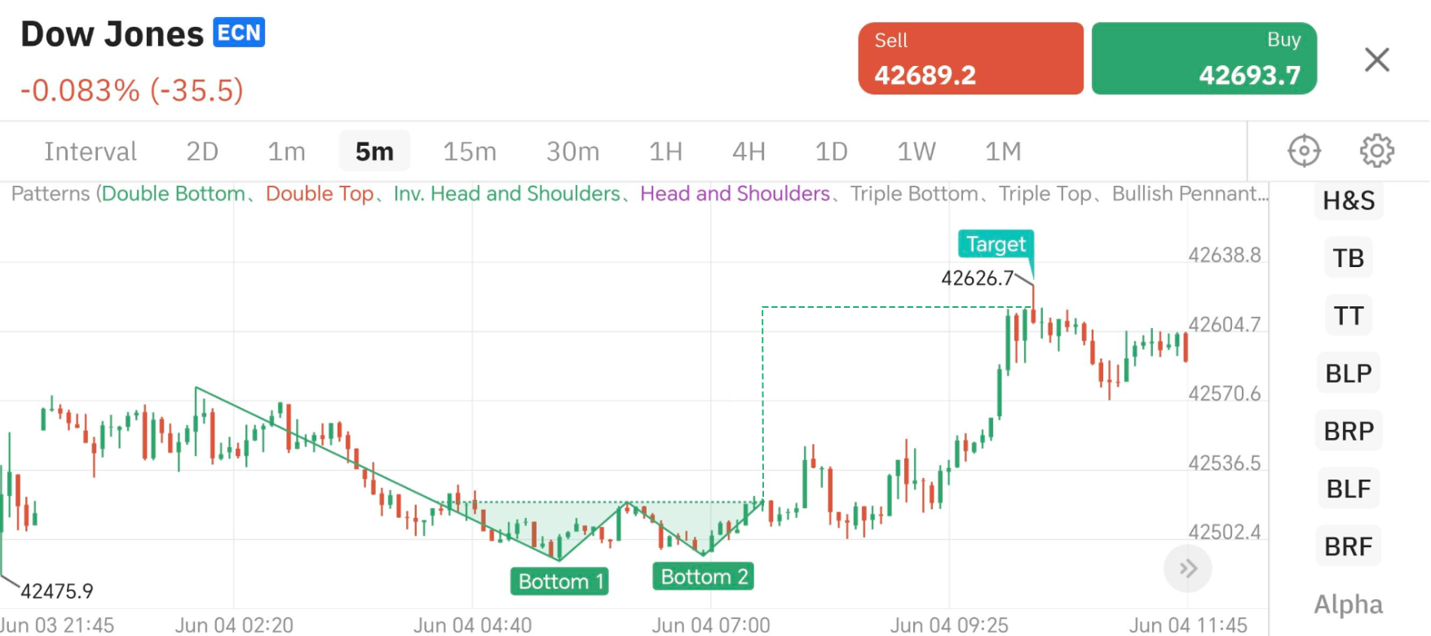Click the crosshair target icon
Viewport: 1431px width, 636px height.
pyautogui.click(x=1304, y=151)
